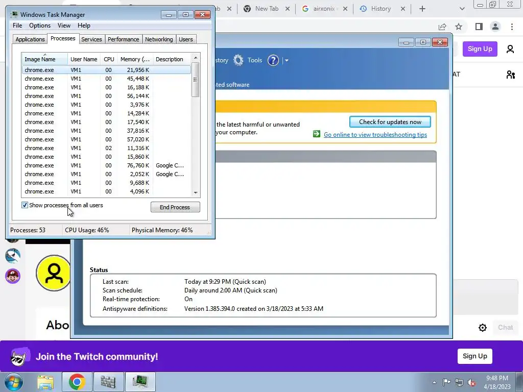Open Windows Defender taskbar button
Screen dimensions: 523x392
pyautogui.click(x=108, y=382)
